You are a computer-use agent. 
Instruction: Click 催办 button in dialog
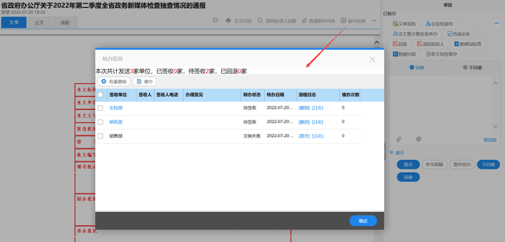(144, 81)
